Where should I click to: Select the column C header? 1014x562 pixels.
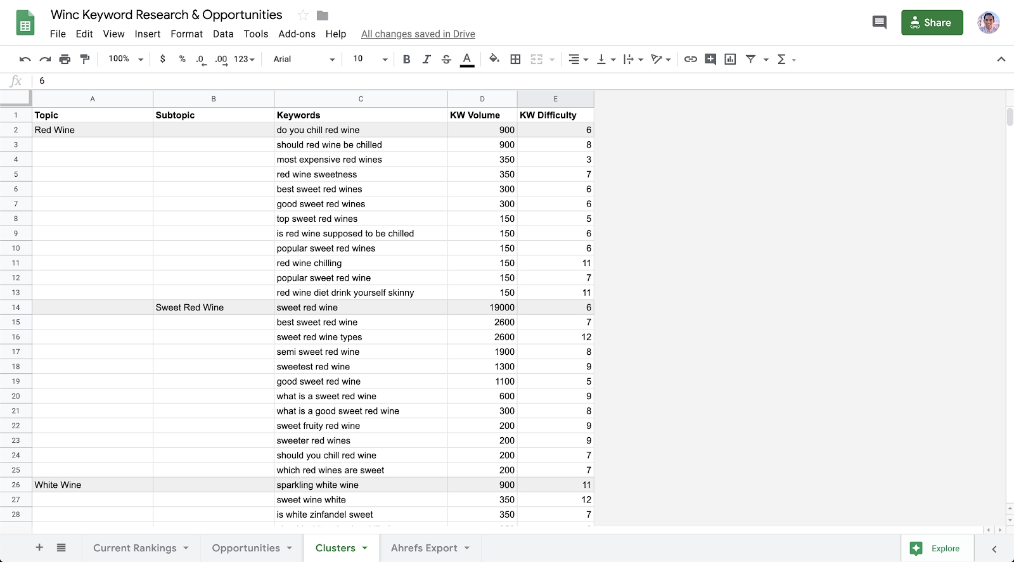tap(361, 99)
